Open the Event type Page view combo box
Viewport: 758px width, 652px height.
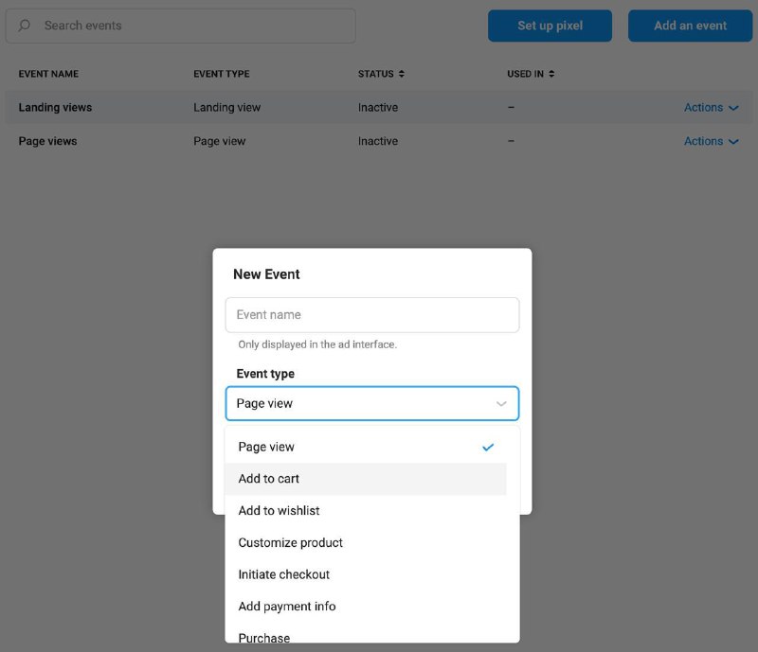[x=372, y=403]
